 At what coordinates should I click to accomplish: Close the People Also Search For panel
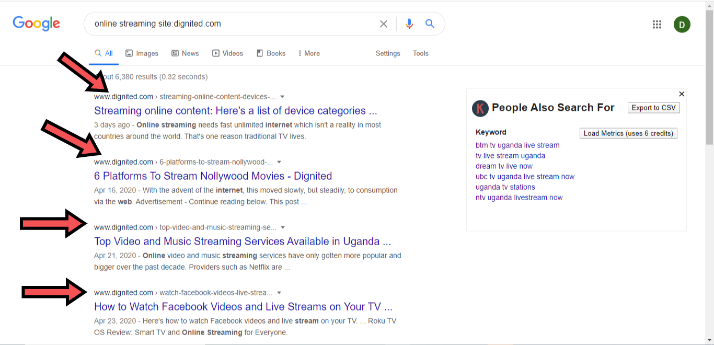pos(682,94)
